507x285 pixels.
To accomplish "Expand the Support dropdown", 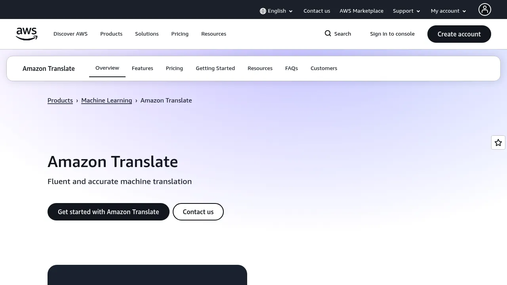I will (406, 11).
